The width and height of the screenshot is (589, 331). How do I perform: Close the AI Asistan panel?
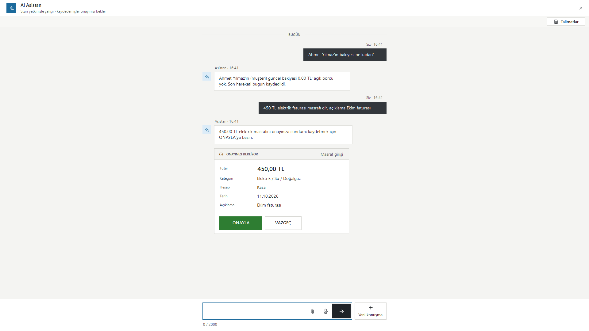[x=581, y=8]
